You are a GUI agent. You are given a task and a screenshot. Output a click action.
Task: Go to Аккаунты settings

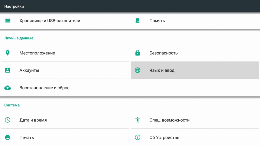[x=29, y=70]
